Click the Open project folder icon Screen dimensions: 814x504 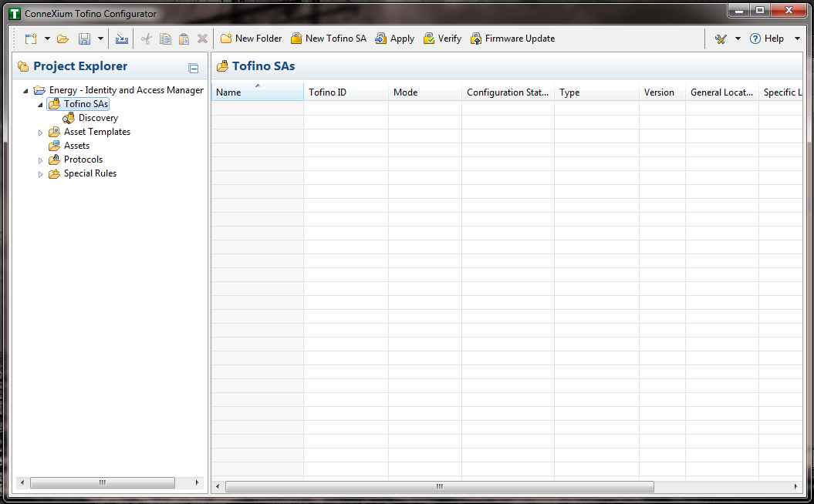click(x=62, y=39)
